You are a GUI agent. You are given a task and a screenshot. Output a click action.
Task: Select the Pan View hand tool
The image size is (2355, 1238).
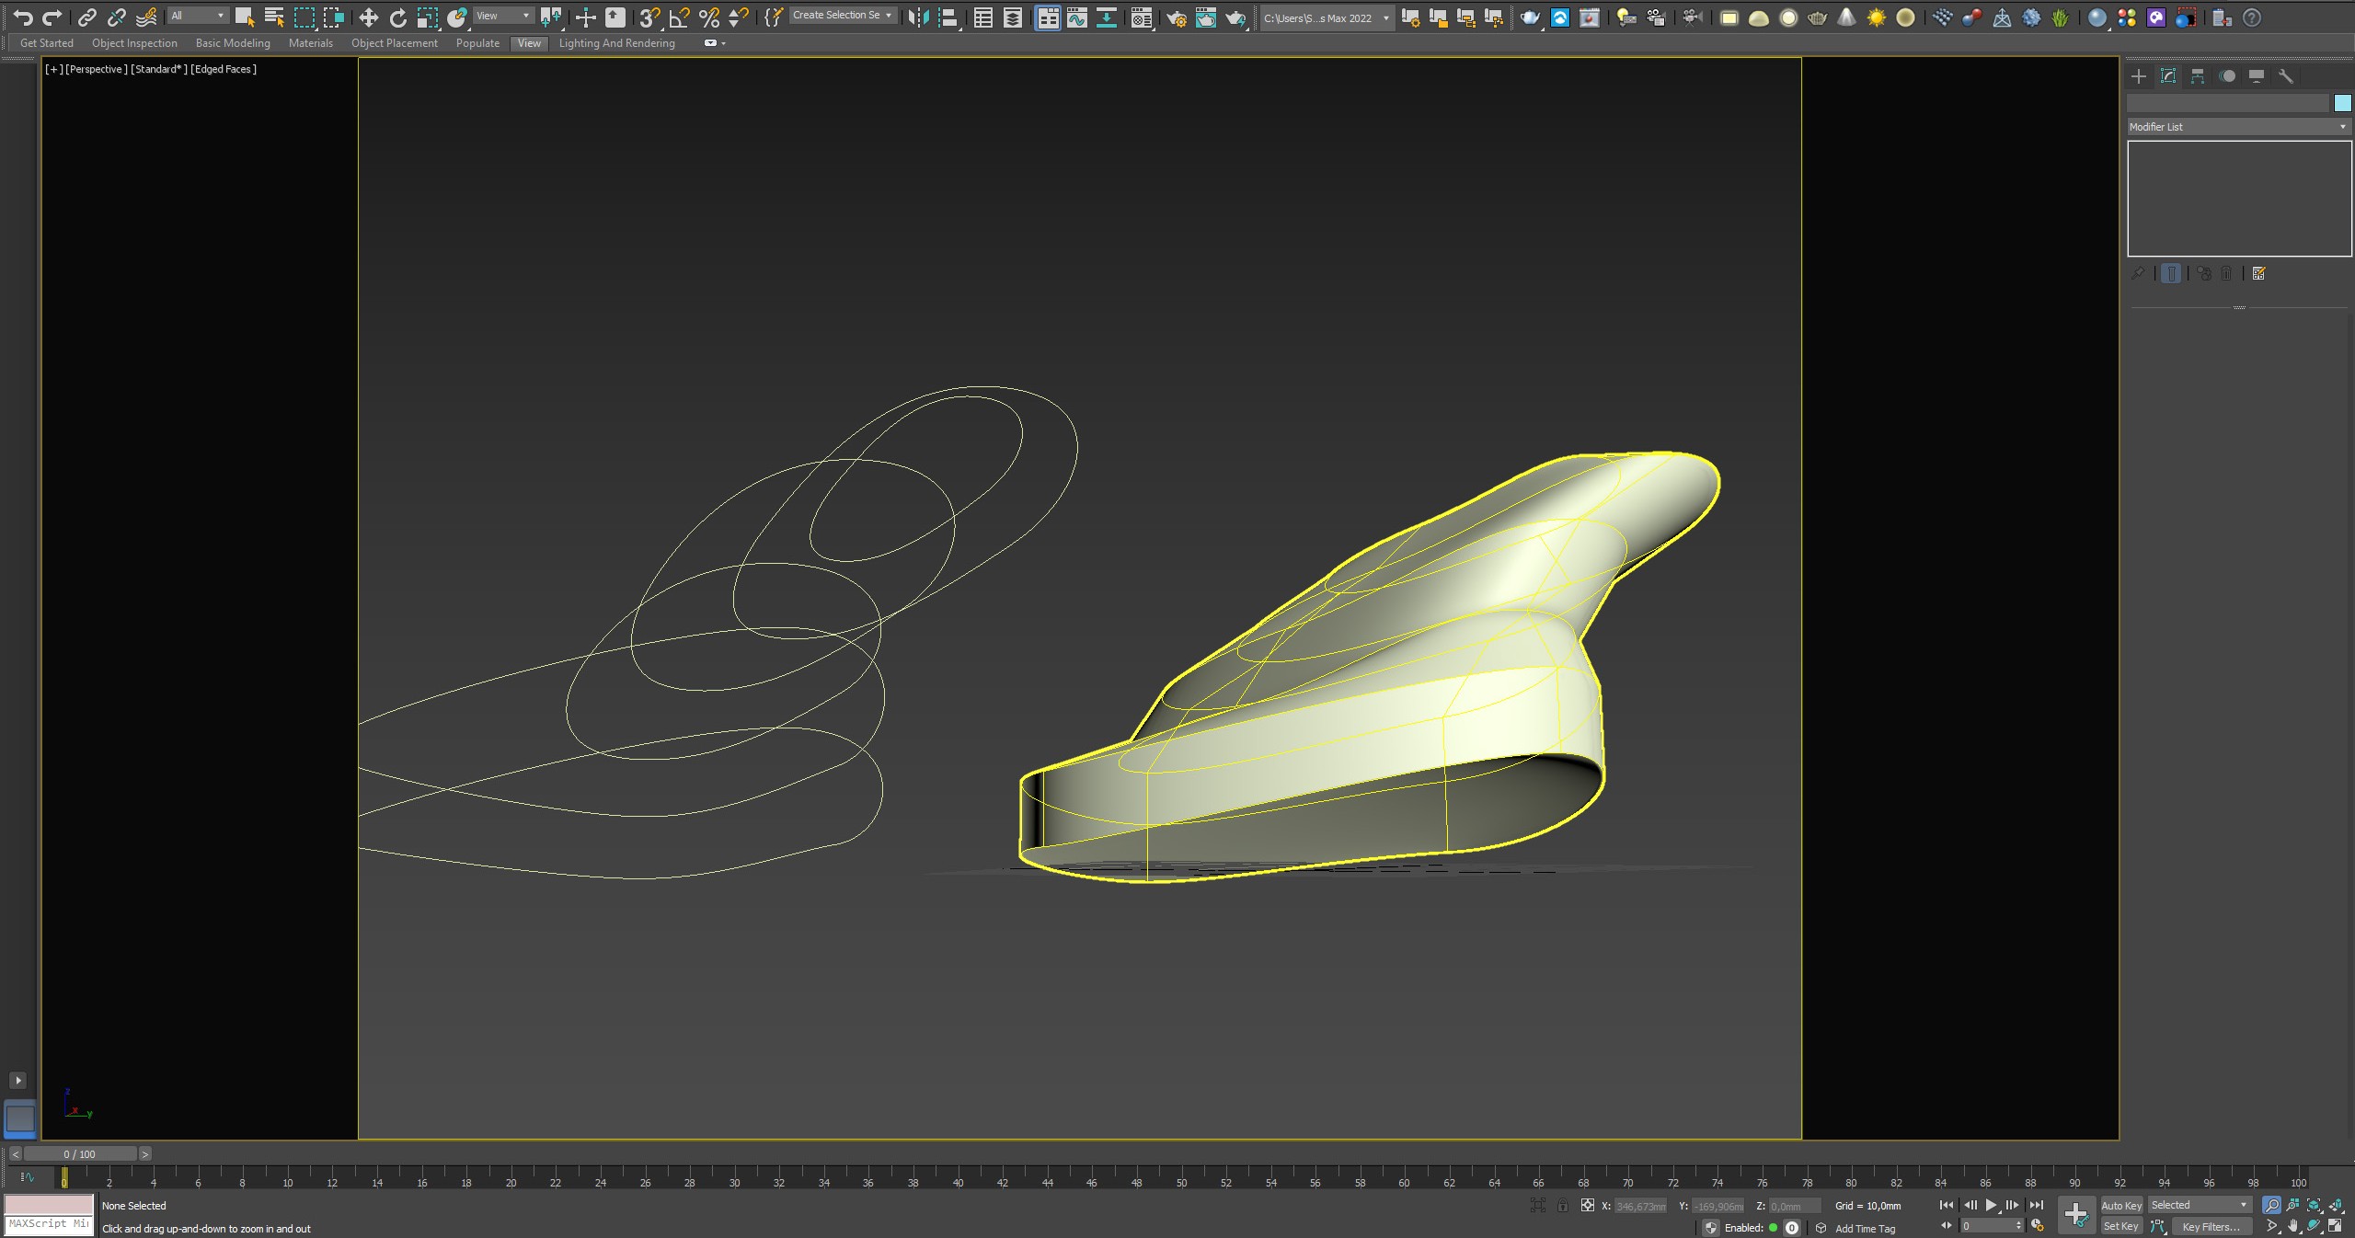pos(2292,1226)
